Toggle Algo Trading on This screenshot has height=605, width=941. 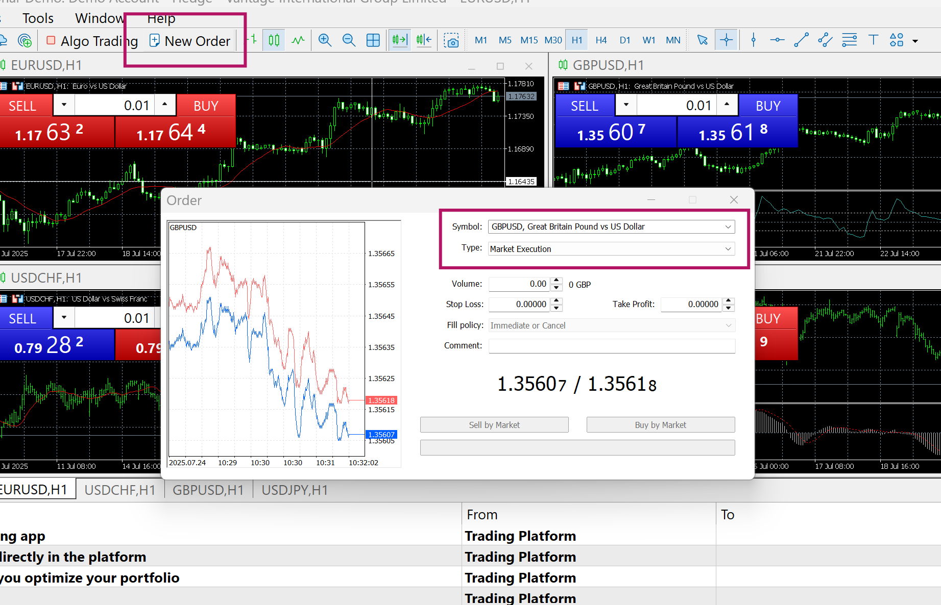(x=92, y=41)
